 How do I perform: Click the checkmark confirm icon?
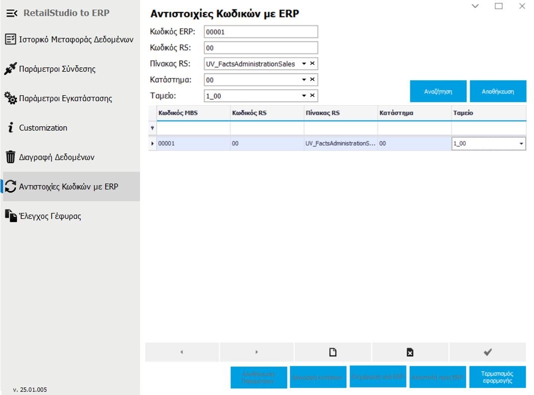[488, 352]
